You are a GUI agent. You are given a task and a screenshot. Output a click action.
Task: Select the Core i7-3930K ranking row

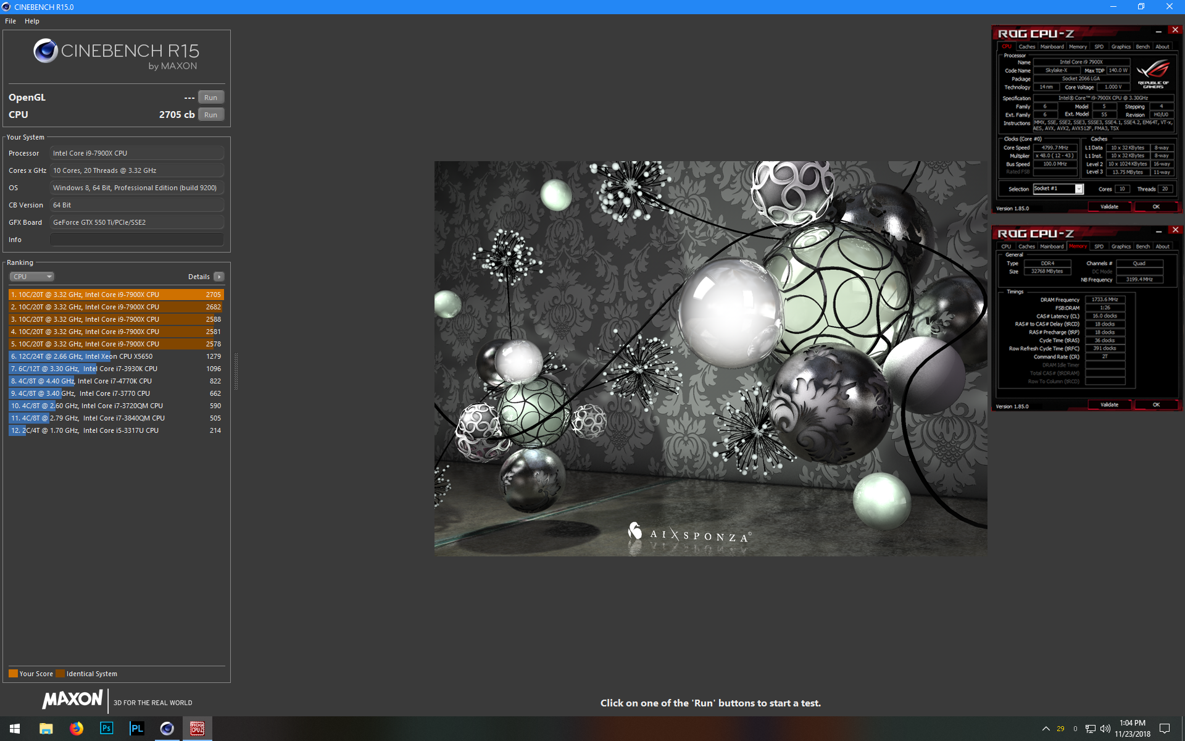[x=116, y=369]
